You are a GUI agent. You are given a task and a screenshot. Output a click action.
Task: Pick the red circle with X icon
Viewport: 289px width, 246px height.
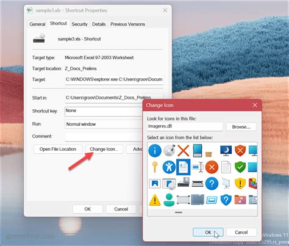click(212, 167)
